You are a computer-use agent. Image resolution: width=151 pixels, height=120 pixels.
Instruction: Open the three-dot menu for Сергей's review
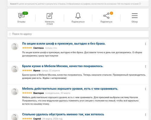[145, 115]
